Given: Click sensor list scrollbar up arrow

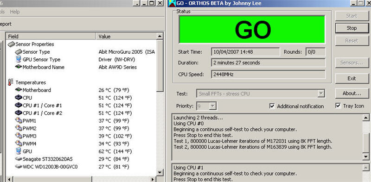Looking at the screenshot, I should 160,37.
